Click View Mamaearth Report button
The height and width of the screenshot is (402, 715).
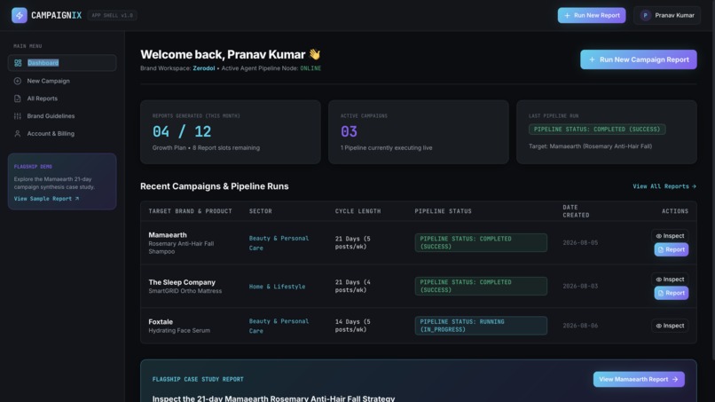[x=639, y=379]
